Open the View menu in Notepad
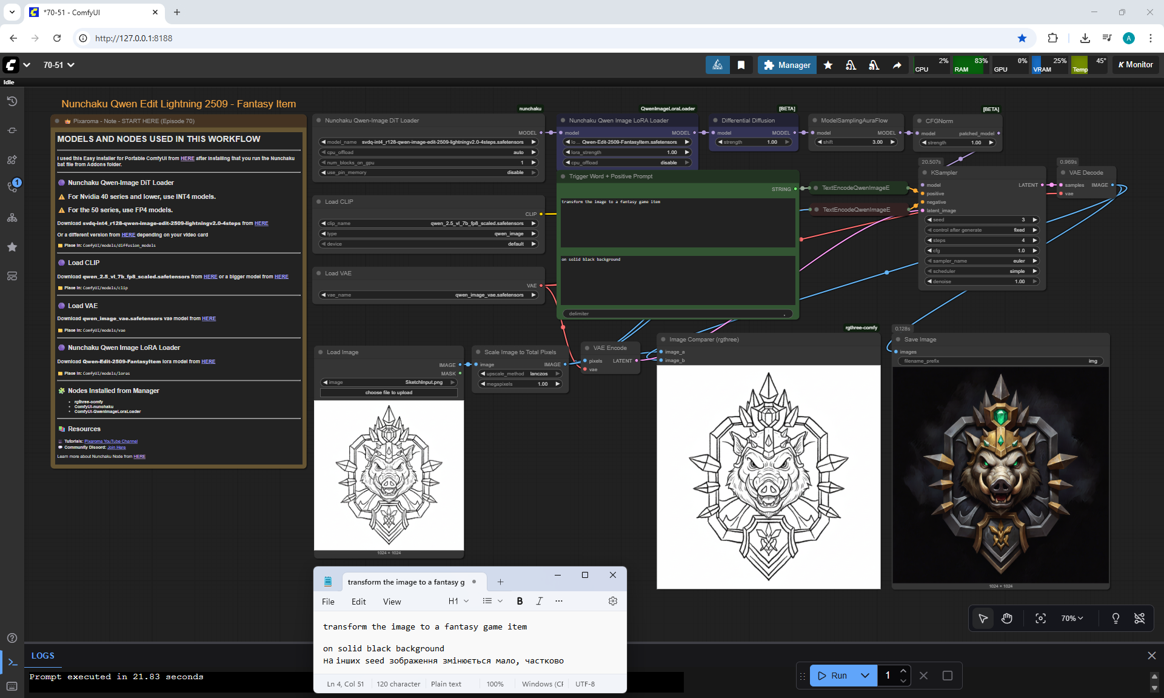The image size is (1164, 698). [x=392, y=602]
